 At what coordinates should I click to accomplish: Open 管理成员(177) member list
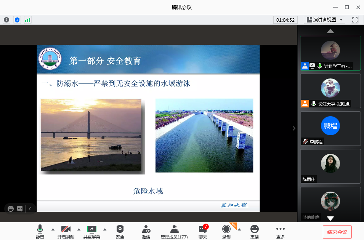174,229
